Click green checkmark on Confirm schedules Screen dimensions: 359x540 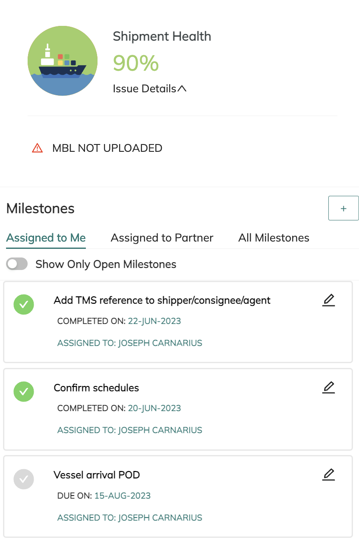click(24, 392)
